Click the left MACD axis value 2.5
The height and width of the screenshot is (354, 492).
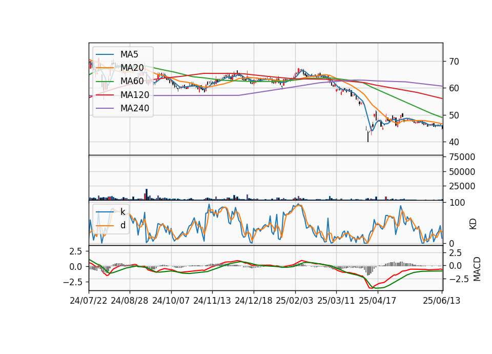pyautogui.click(x=76, y=251)
